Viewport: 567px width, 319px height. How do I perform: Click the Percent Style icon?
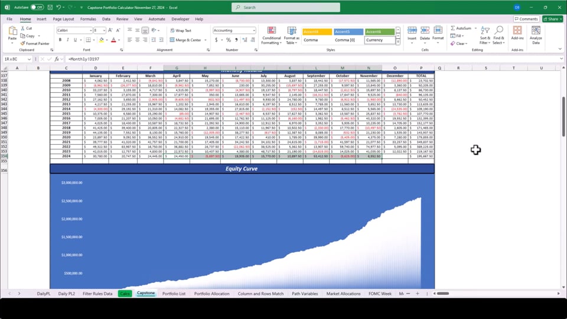(228, 40)
